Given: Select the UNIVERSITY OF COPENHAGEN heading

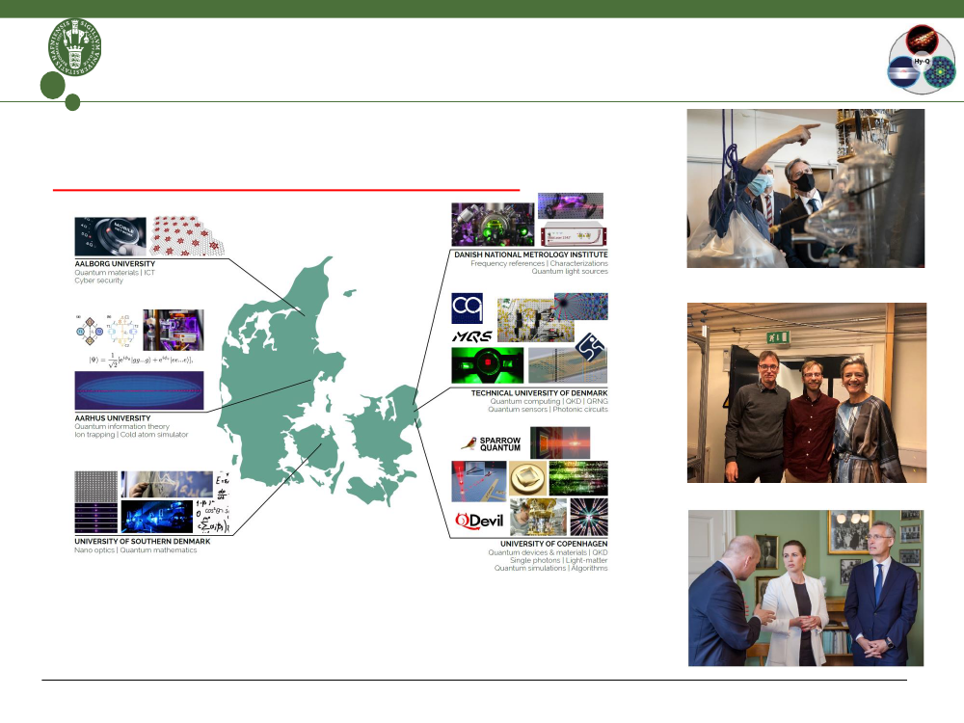Looking at the screenshot, I should (x=554, y=544).
